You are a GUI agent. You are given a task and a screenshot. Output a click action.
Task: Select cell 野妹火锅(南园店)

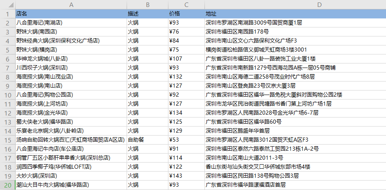(71, 32)
